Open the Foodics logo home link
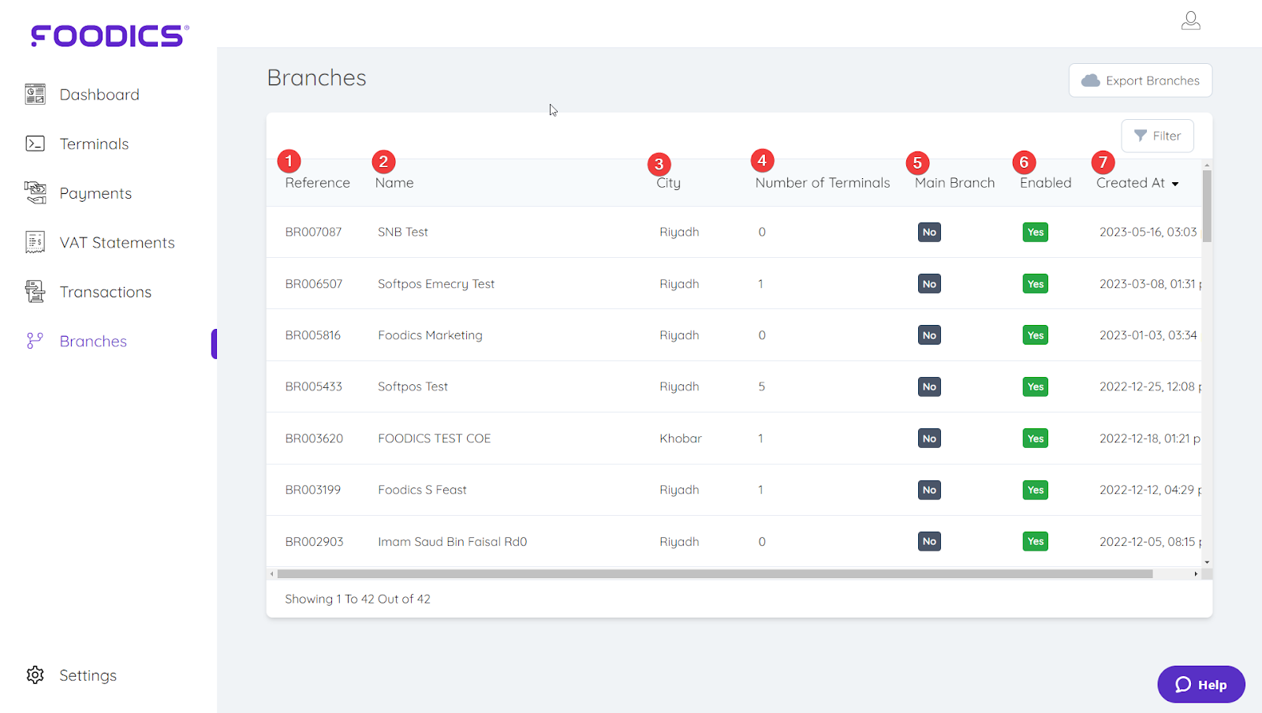 point(107,34)
